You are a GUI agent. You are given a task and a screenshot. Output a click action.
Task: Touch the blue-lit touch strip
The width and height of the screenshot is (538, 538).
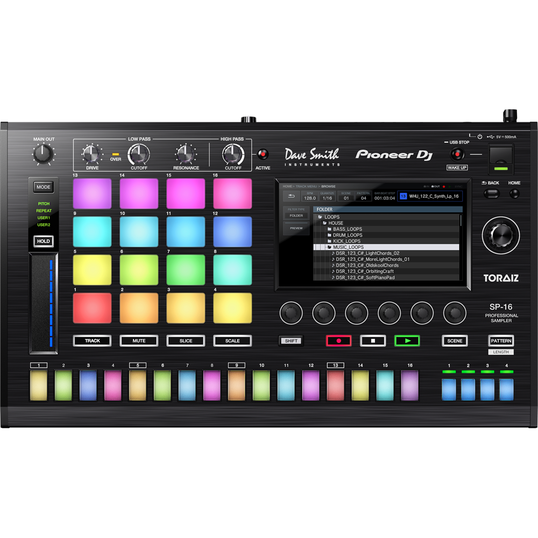tap(43, 303)
